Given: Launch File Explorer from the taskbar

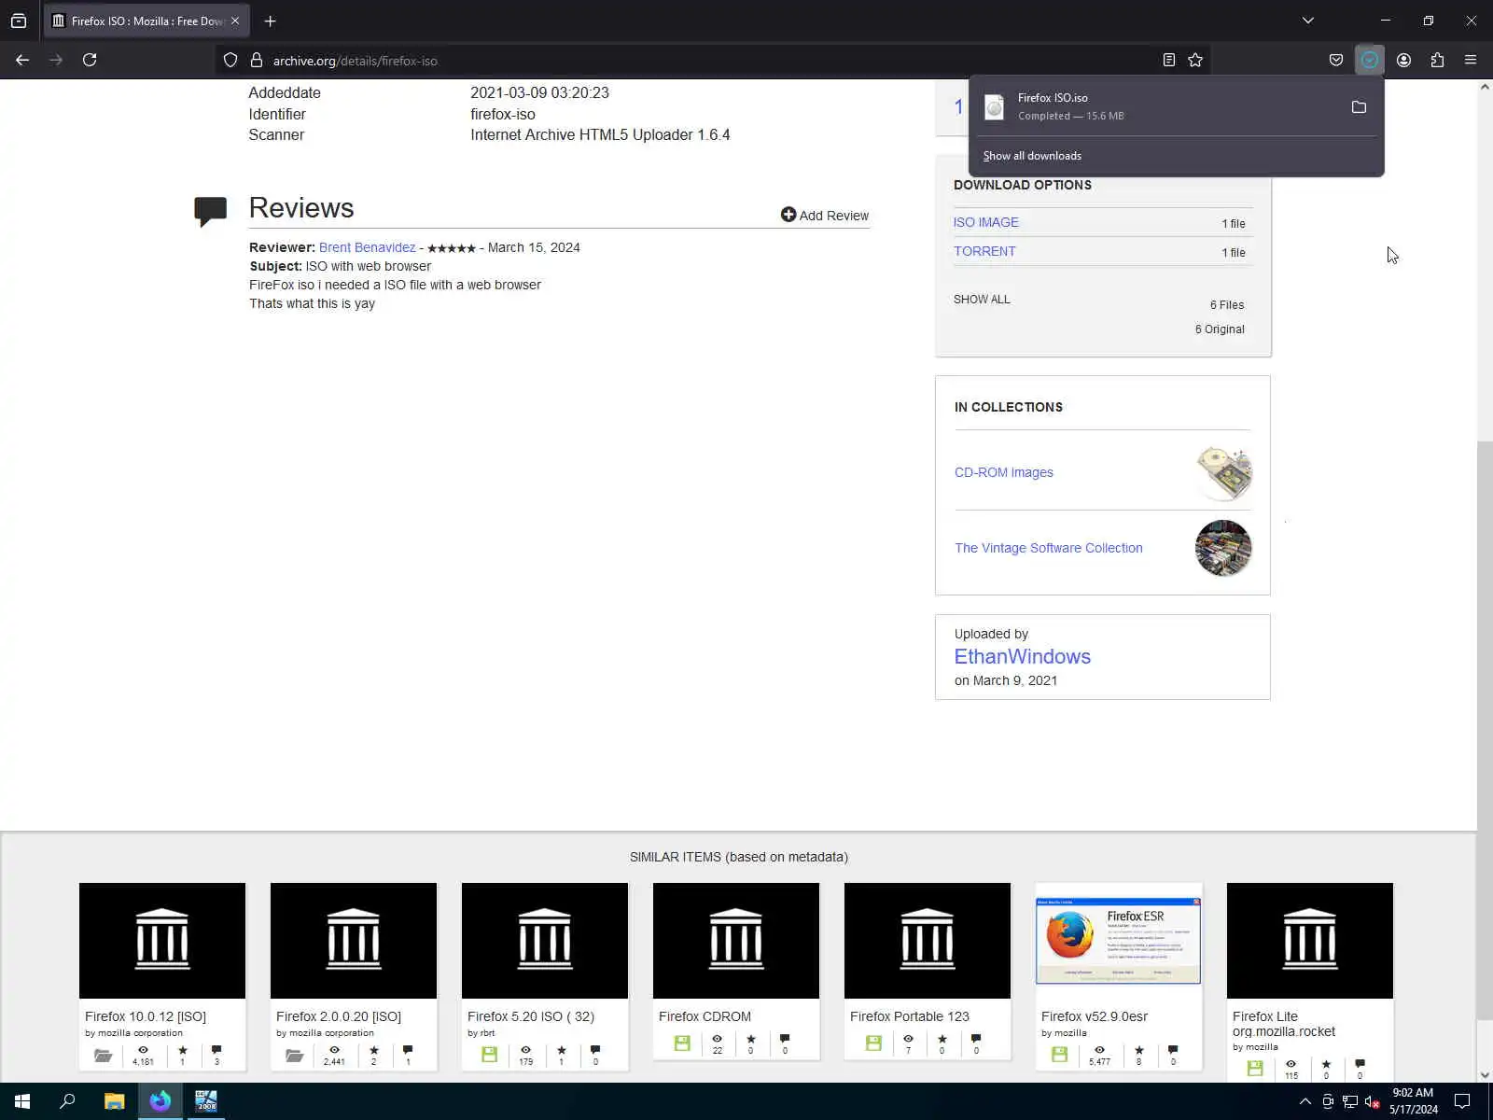Looking at the screenshot, I should 114,1101.
